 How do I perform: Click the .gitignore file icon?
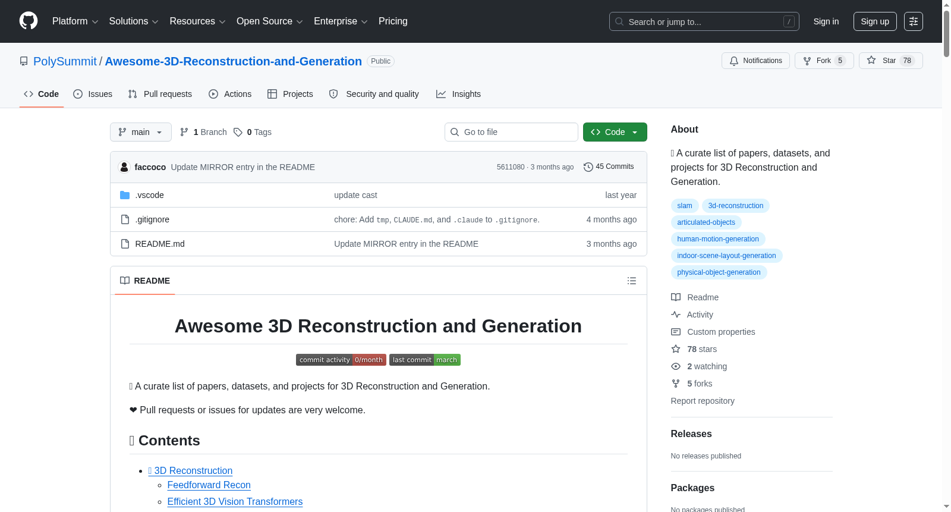click(x=125, y=219)
